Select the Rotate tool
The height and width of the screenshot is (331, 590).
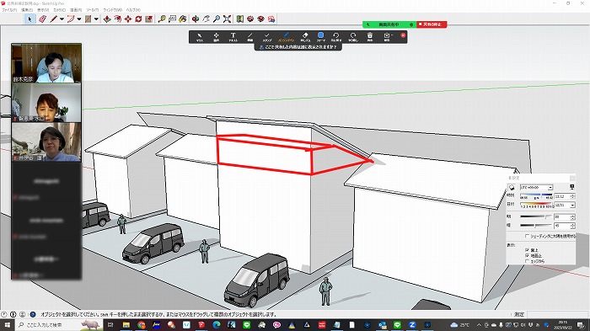tap(138, 19)
